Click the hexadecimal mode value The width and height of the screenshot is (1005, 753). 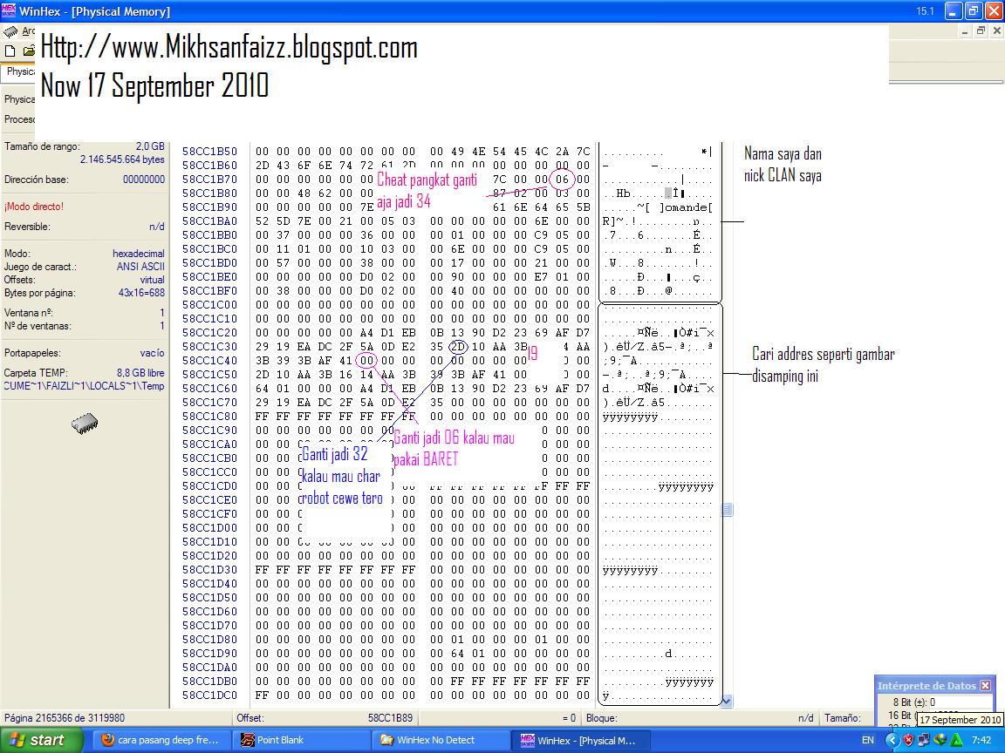tap(139, 254)
